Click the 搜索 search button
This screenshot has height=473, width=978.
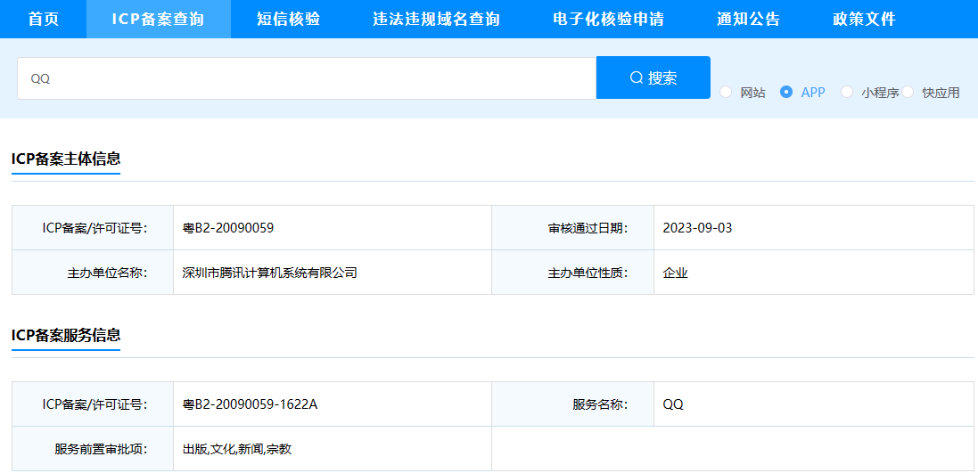coord(653,77)
